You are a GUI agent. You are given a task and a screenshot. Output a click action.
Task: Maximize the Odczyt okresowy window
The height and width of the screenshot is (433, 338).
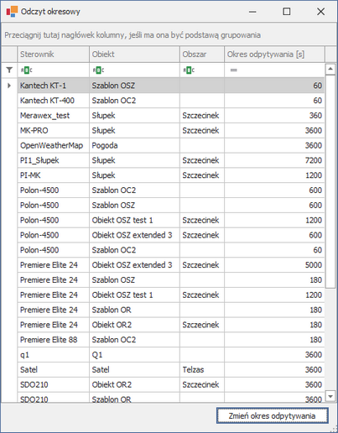(x=287, y=12)
